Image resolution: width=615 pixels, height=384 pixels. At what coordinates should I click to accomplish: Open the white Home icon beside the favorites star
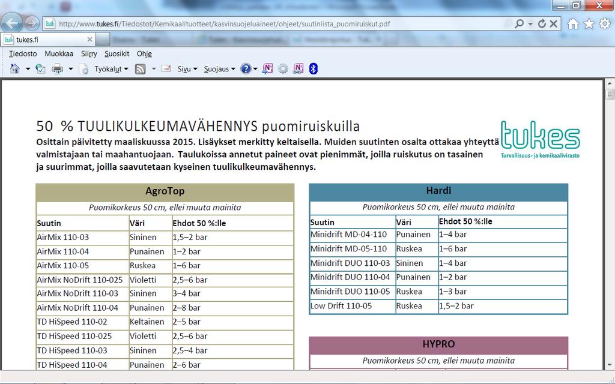pos(573,24)
